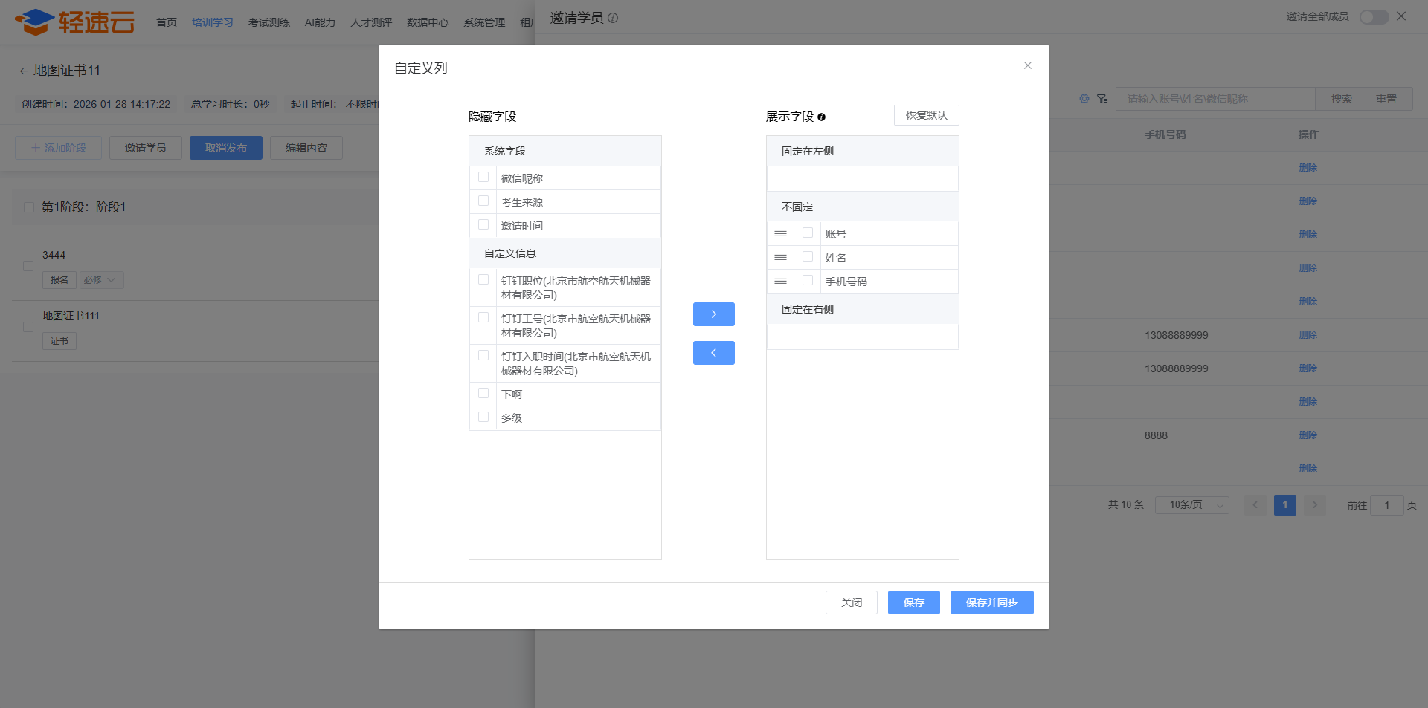
Task: Click the back arrow beside 地图证书11
Action: click(x=23, y=71)
